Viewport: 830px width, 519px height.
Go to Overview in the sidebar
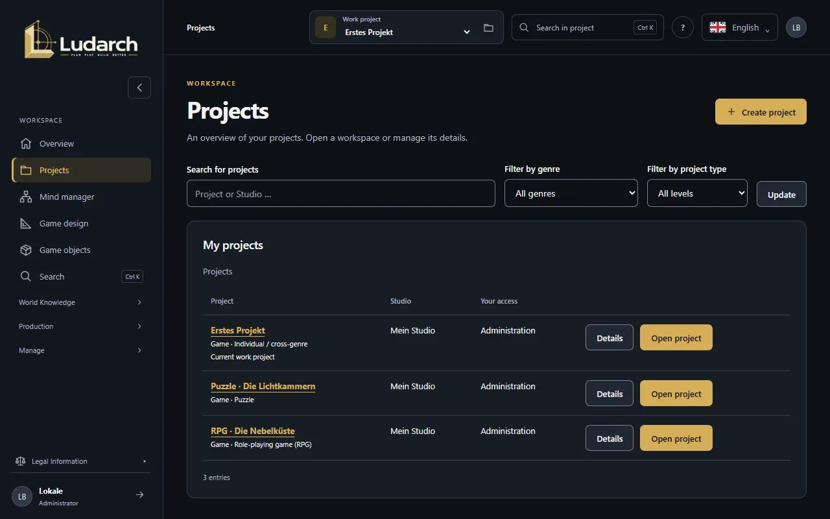[81, 143]
